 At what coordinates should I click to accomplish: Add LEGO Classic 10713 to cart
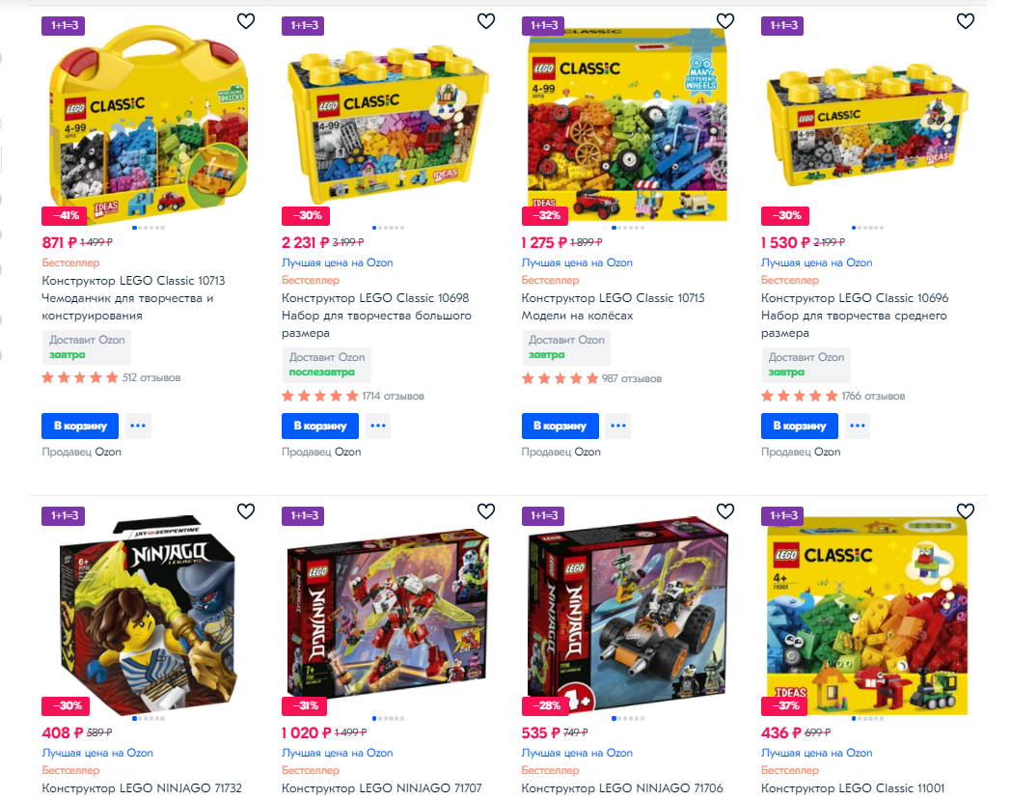click(x=80, y=426)
